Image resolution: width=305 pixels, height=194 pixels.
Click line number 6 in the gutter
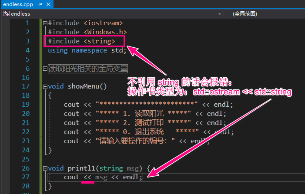click(x=27, y=69)
